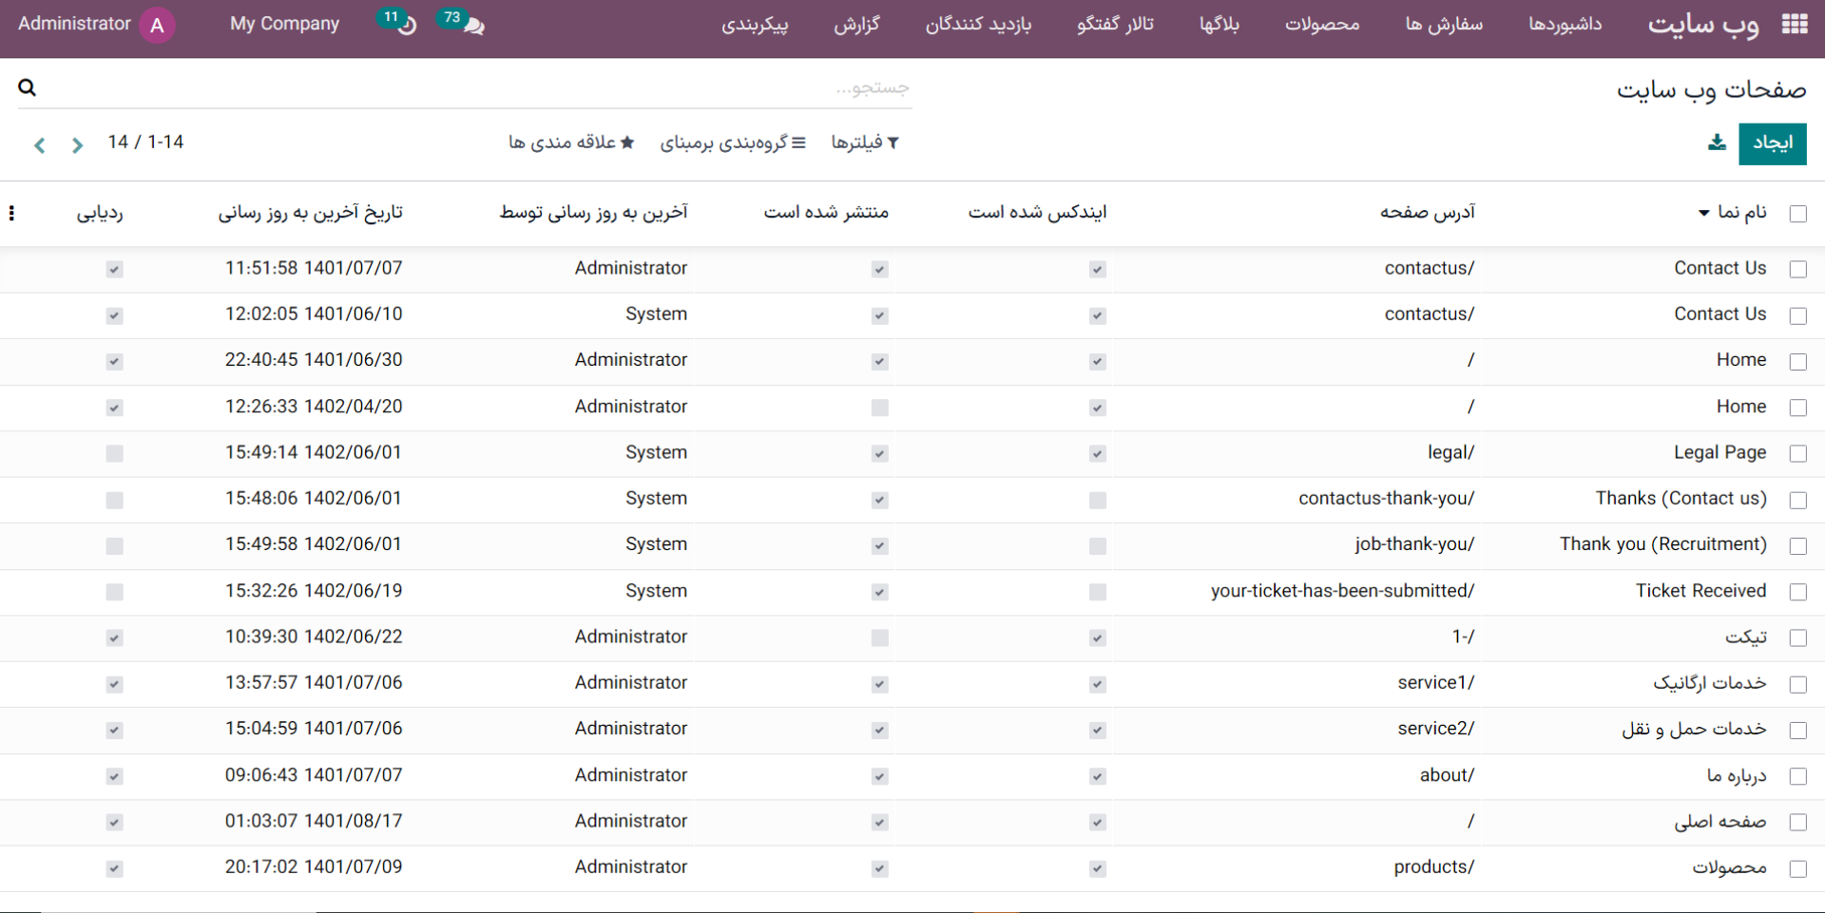Open the محصولات menu

click(1322, 24)
